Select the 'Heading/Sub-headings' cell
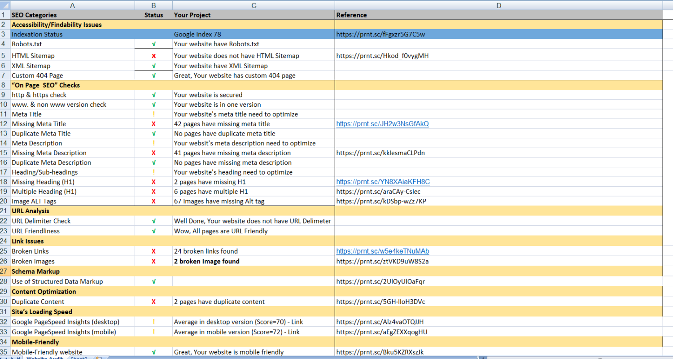This screenshot has height=359, width=673. pyautogui.click(x=73, y=172)
